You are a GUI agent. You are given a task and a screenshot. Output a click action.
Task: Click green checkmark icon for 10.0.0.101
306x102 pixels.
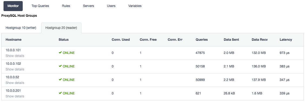60,53
